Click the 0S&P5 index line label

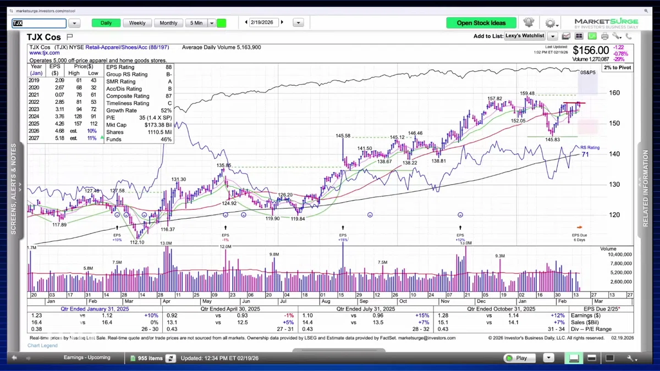pos(587,73)
